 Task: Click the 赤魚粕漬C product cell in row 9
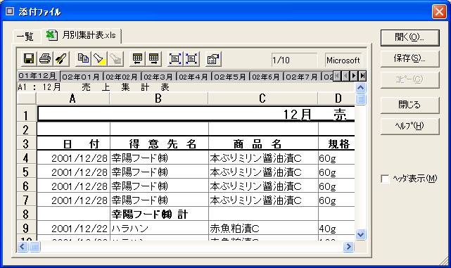click(x=263, y=229)
